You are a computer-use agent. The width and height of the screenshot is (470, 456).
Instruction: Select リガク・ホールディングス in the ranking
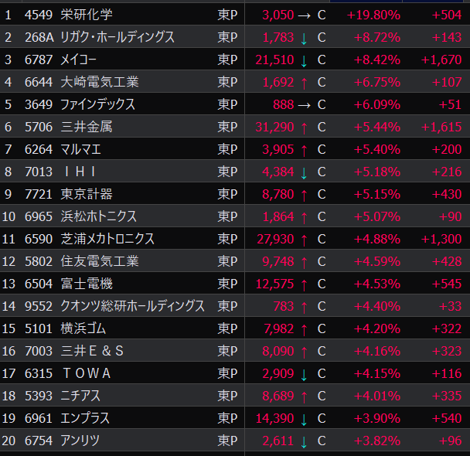pyautogui.click(x=117, y=37)
